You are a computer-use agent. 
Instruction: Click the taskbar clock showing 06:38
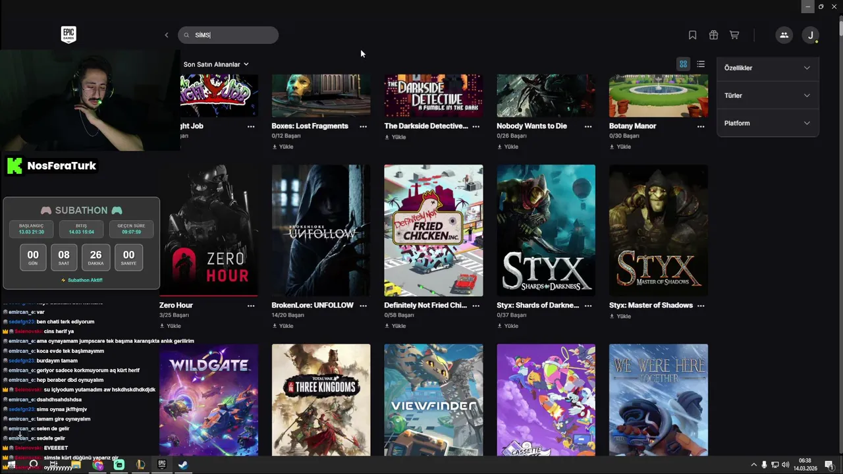[x=805, y=465]
